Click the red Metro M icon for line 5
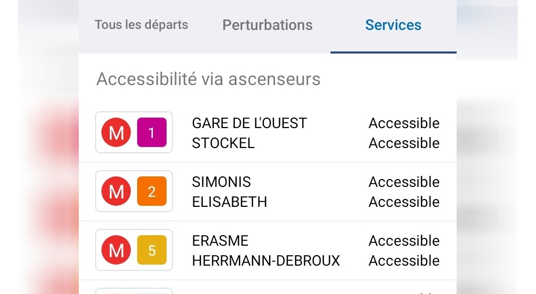Viewport: 536px width, 294px height. pyautogui.click(x=116, y=250)
